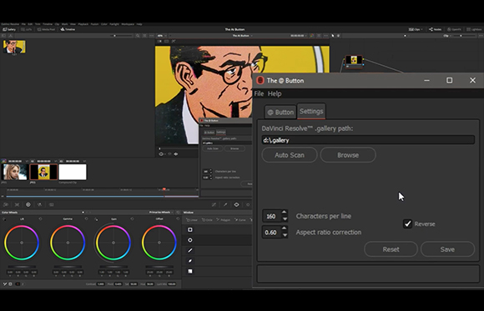Image resolution: width=484 pixels, height=311 pixels.
Task: Select the Settings tab
Action: pos(311,111)
